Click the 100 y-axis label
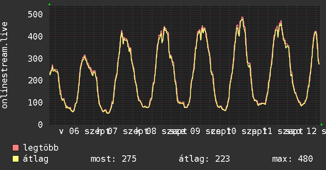Viewport: 326px width, 170px height. pos(35,102)
